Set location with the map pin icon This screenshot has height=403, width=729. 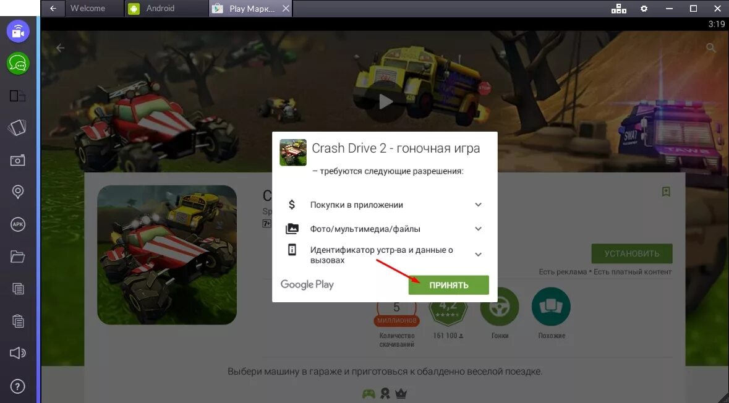click(x=18, y=192)
